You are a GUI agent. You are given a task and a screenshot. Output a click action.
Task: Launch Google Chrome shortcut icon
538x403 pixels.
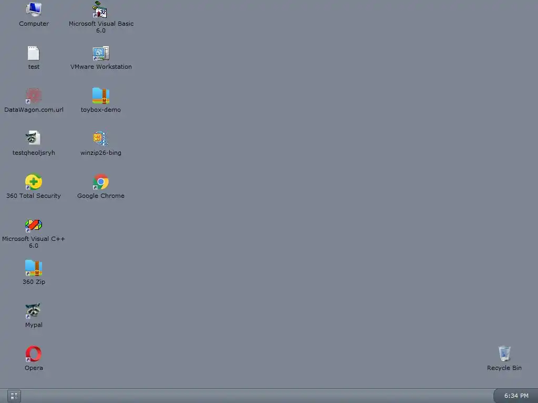pos(100,182)
